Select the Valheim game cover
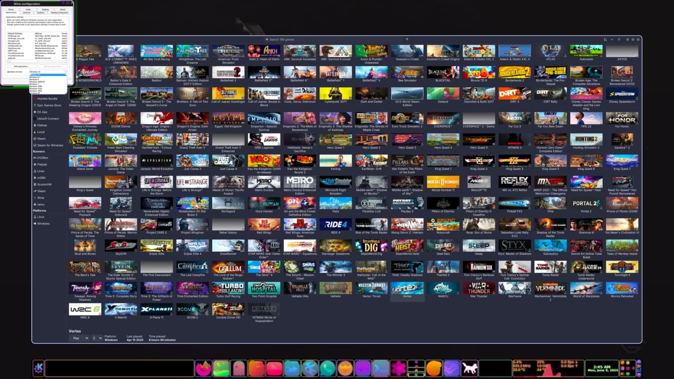Image resolution: width=674 pixels, height=379 pixels. tap(335, 288)
